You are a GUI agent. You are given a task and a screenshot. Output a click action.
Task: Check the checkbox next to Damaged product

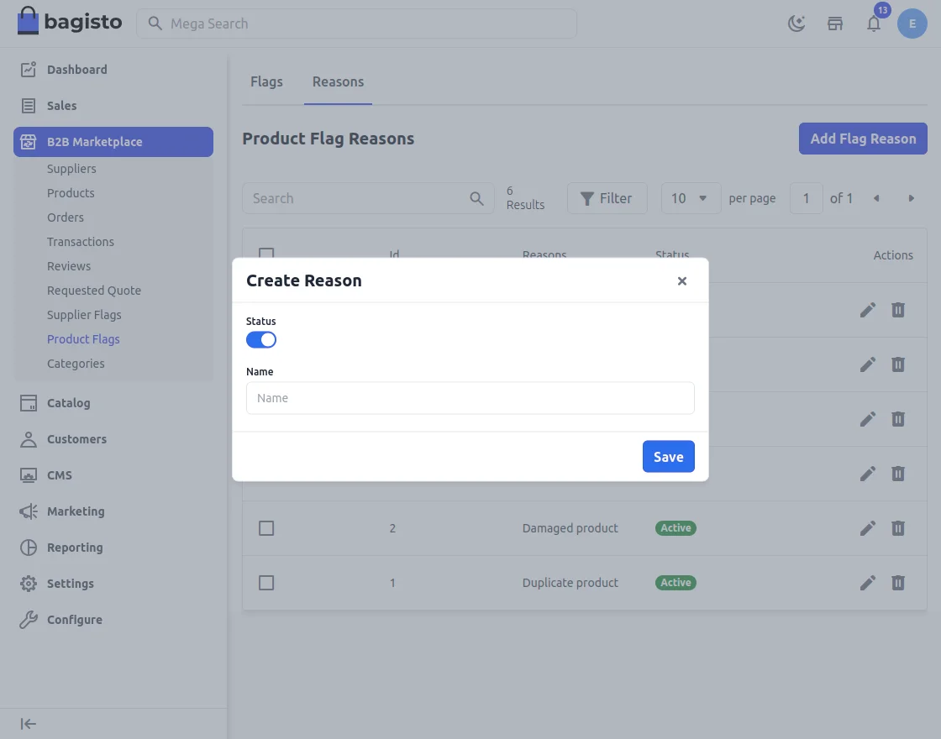click(266, 527)
